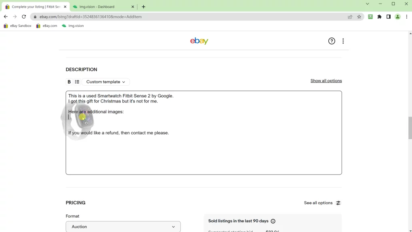412x232 pixels.
Task: Open Chrome's three-dot menu
Action: tap(407, 16)
